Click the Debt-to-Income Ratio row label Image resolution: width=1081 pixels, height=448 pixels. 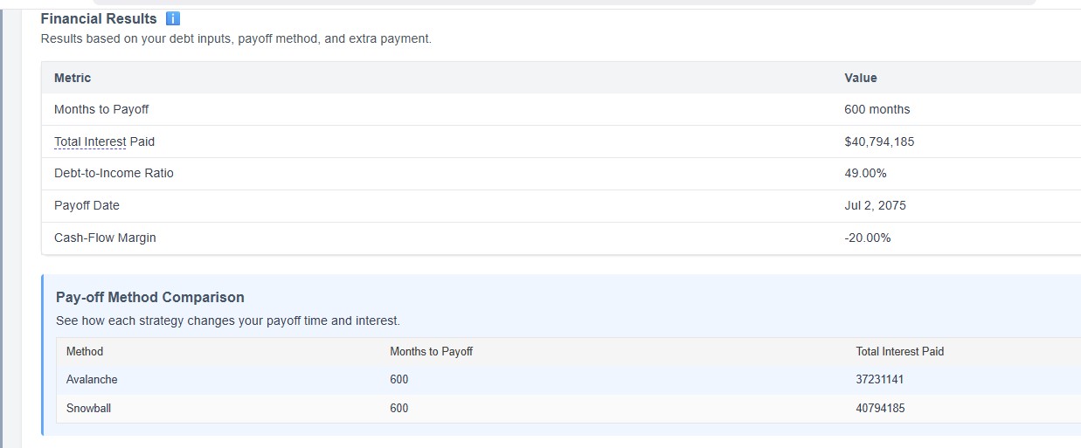point(114,173)
